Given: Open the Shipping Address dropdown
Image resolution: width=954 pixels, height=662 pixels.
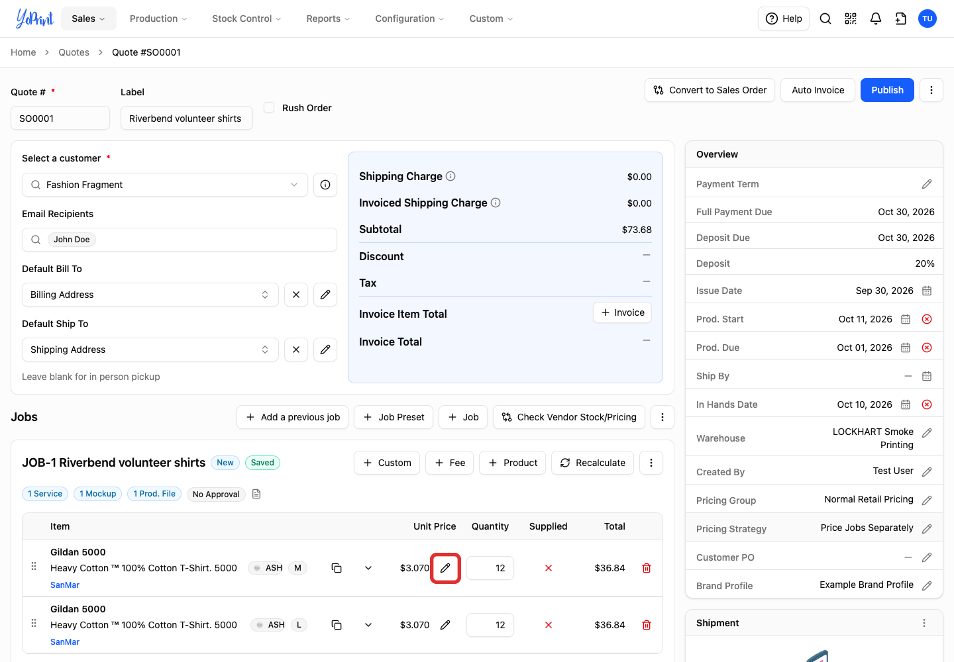Looking at the screenshot, I should coord(150,350).
